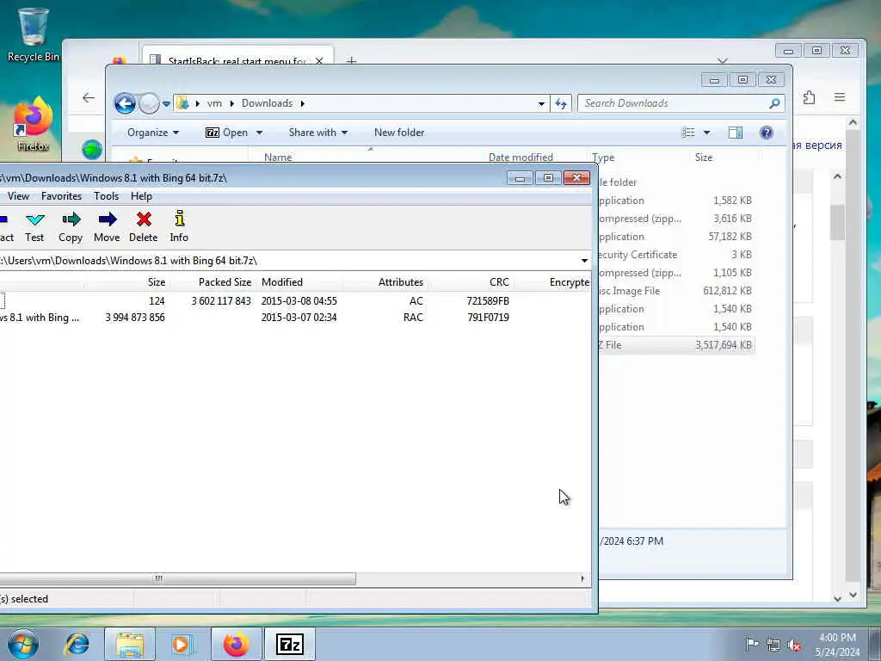Select the row with size 3 994 873 856
881x661 pixels.
point(295,318)
